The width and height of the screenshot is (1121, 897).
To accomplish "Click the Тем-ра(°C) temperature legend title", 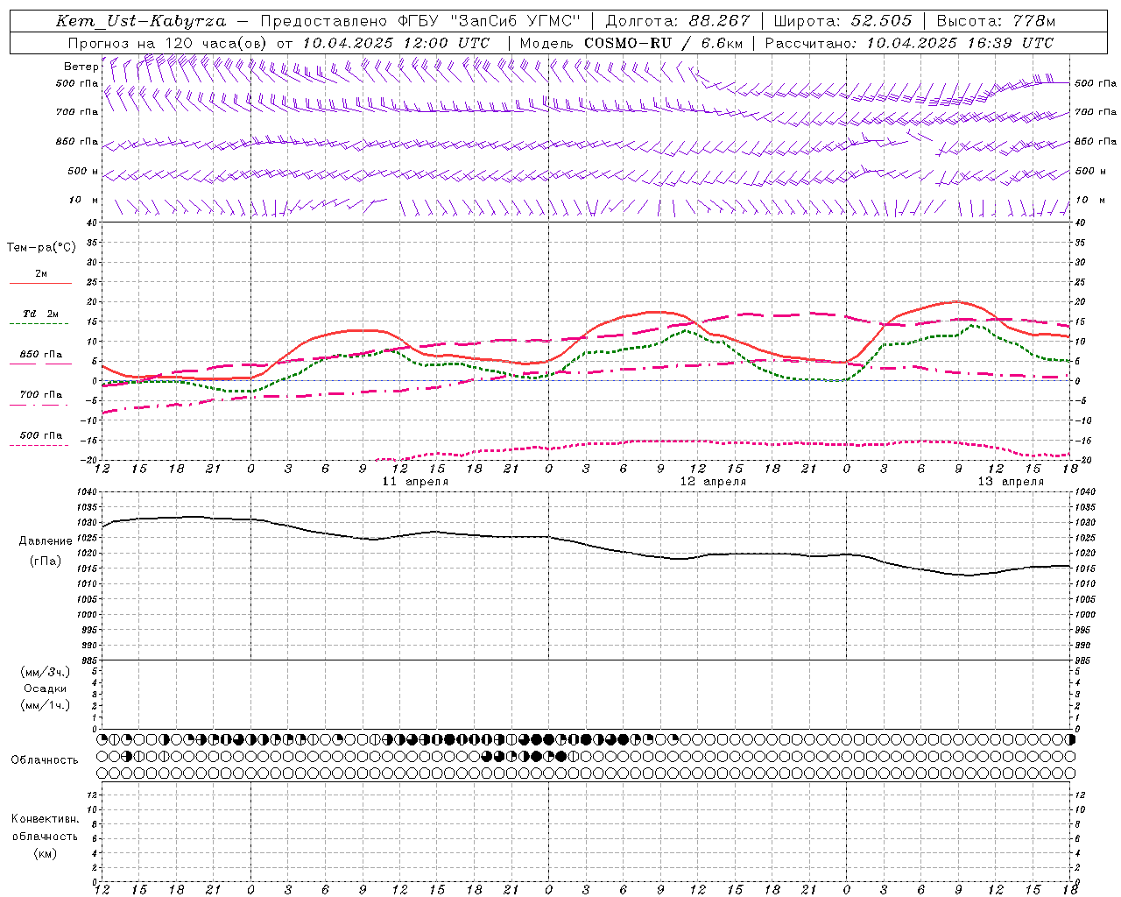I will click(41, 248).
